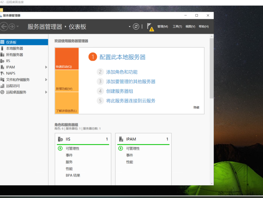This screenshot has height=198, width=263.
Task: Open 可管理性 in the IIS tile
Action: 72,148
